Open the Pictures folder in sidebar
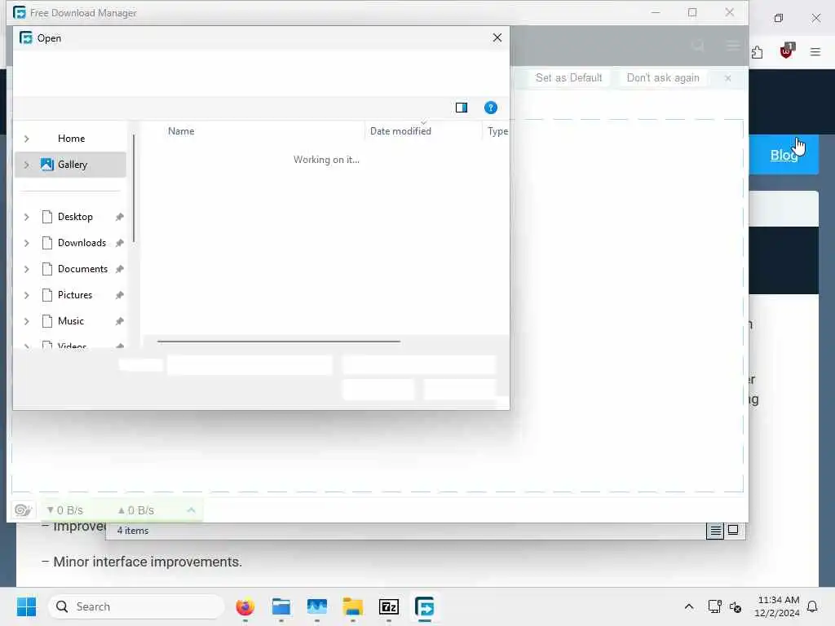This screenshot has width=835, height=626. 74,295
